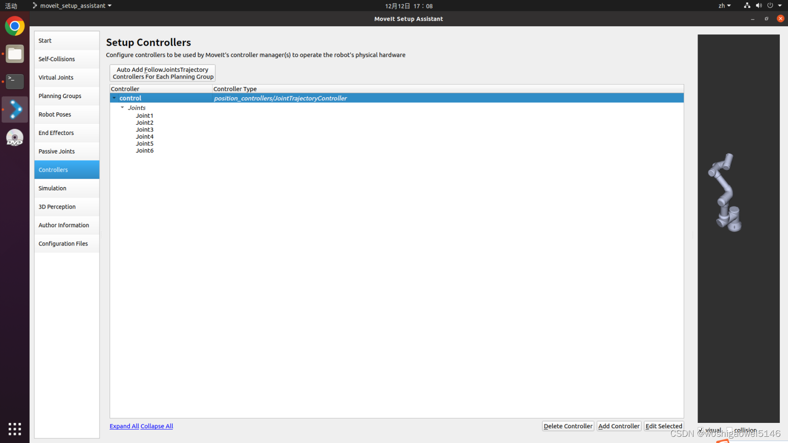Click the Edit Selected button
788x443 pixels.
664,426
